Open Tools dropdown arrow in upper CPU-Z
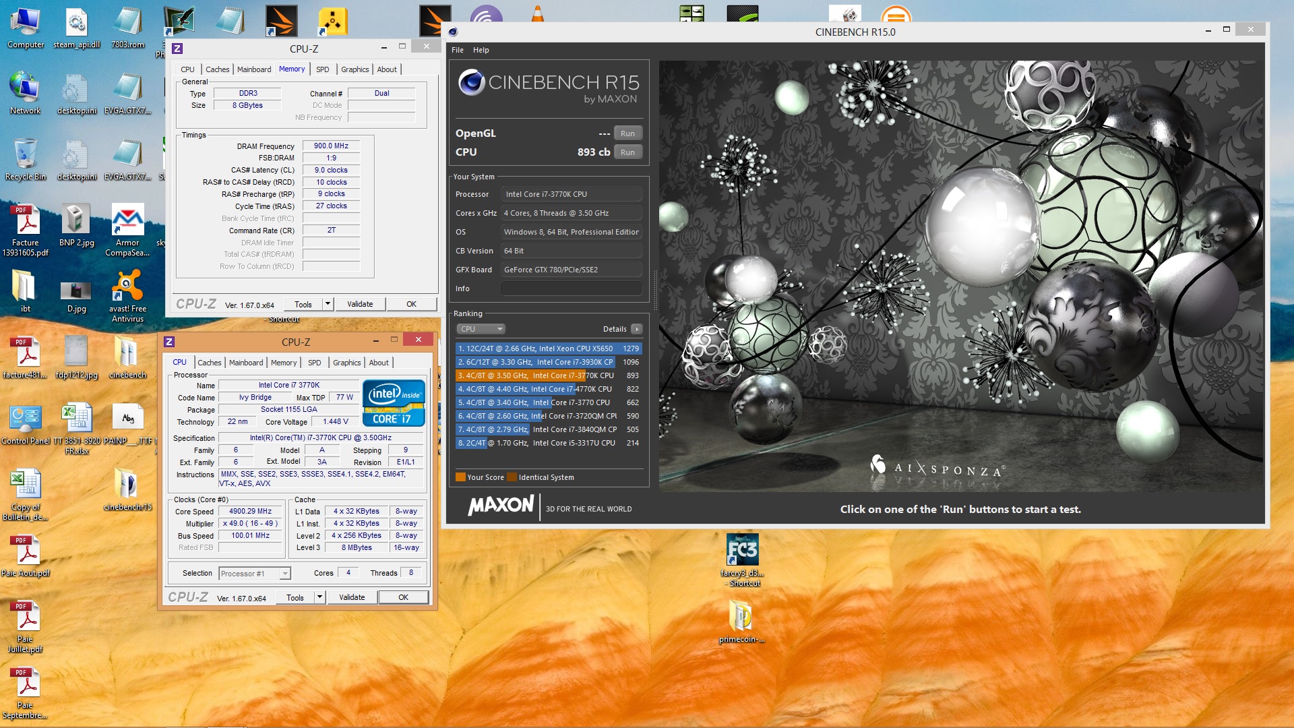1294x728 pixels. [x=328, y=304]
